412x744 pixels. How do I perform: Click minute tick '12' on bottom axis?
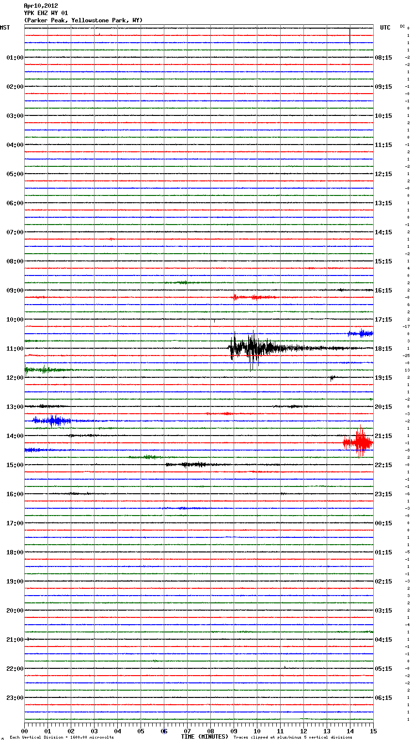303,731
